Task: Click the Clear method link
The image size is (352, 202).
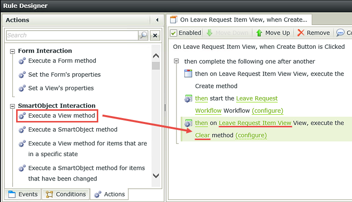Action: (x=202, y=135)
